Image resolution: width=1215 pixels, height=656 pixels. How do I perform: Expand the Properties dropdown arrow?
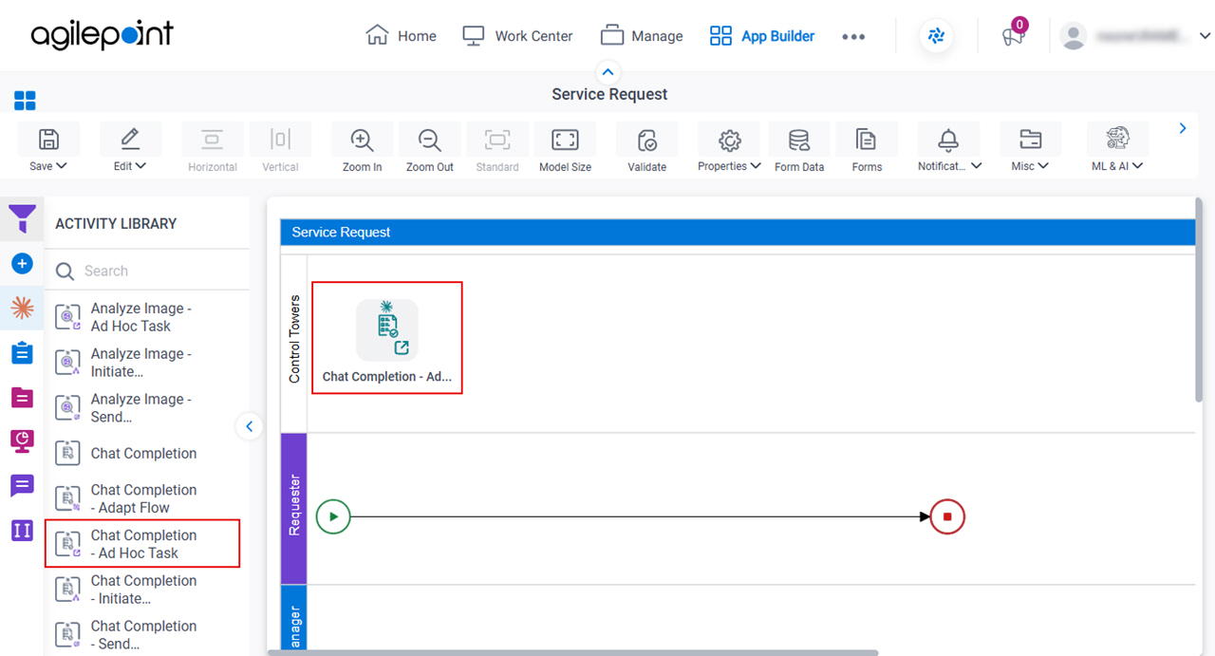click(756, 166)
